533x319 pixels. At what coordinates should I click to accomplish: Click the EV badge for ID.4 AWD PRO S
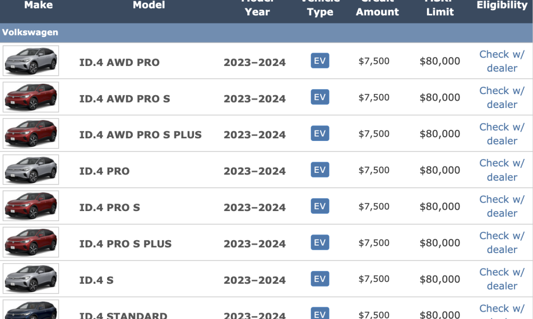[320, 97]
